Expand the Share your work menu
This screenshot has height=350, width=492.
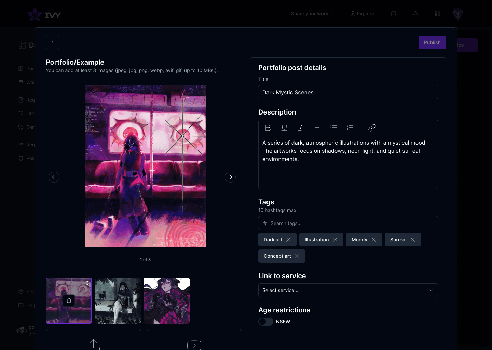tap(312, 14)
